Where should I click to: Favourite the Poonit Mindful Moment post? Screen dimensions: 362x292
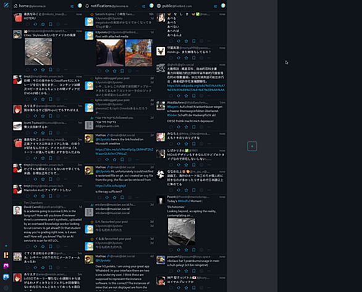(186, 250)
